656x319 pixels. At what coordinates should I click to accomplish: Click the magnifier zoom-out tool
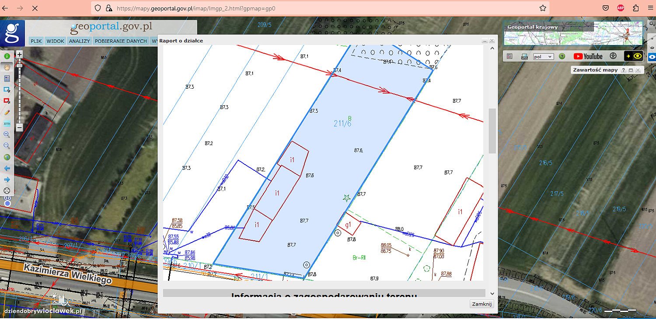(7, 146)
